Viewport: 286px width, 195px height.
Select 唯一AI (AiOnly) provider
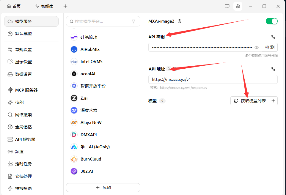pos(103,147)
